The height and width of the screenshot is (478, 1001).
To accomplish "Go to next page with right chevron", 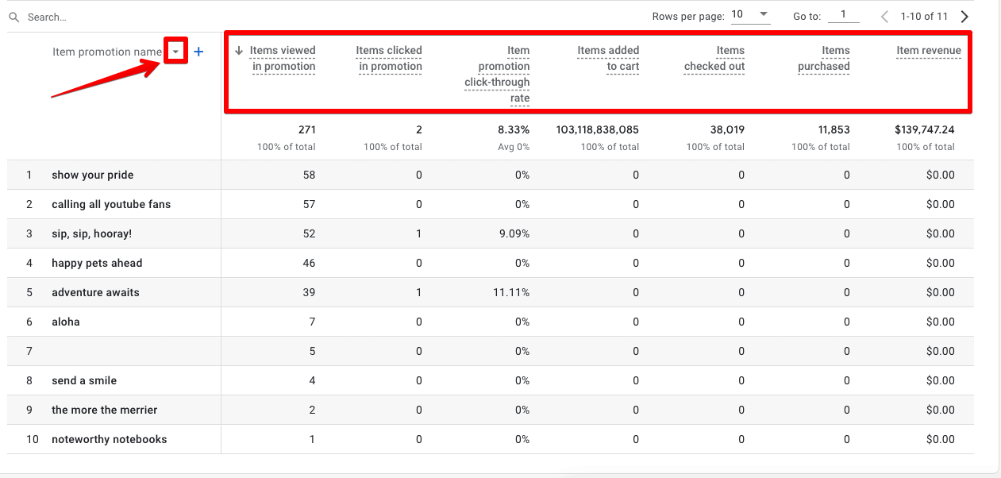I will (964, 16).
